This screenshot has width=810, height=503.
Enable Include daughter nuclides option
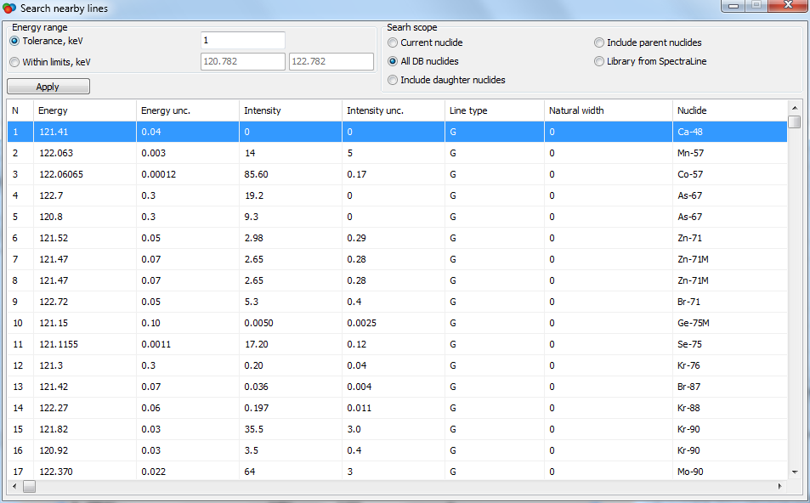393,80
